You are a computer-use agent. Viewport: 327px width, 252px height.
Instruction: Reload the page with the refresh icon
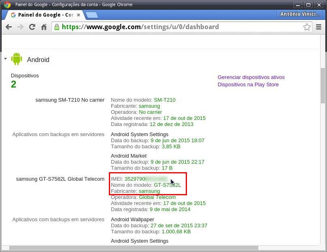pos(32,27)
